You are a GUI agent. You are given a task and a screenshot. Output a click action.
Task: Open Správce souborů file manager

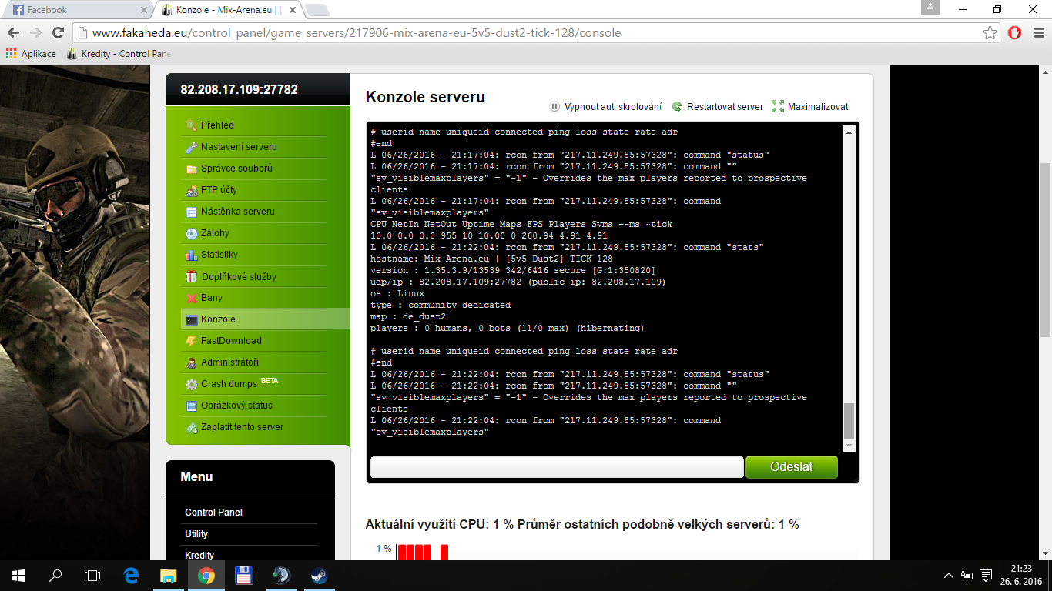pos(236,169)
